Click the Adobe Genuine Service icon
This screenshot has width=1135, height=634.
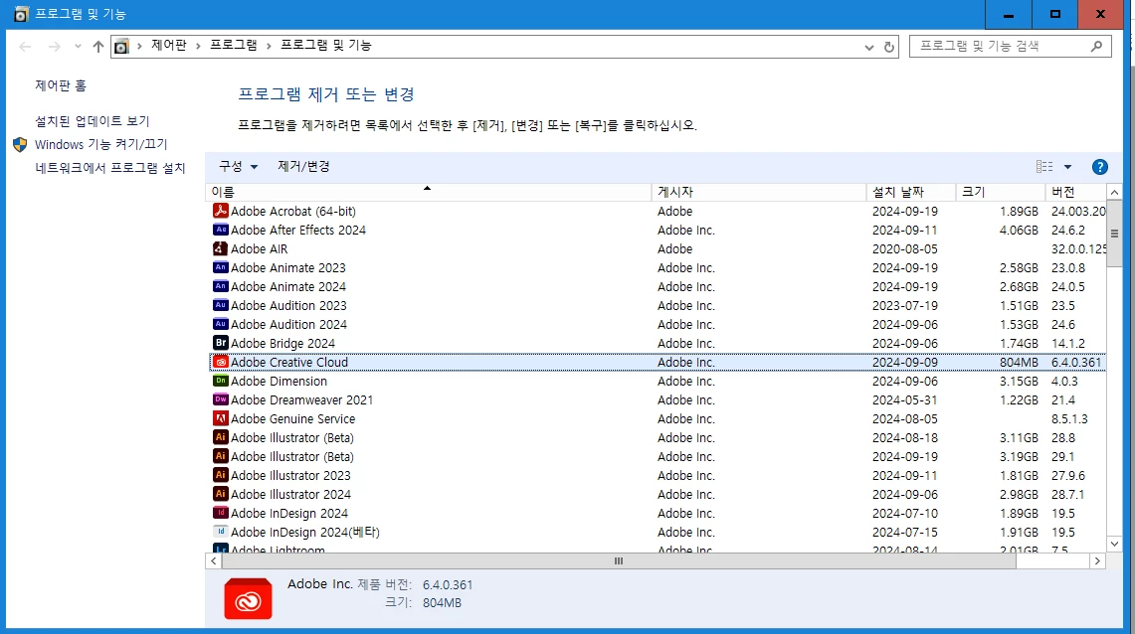(221, 418)
